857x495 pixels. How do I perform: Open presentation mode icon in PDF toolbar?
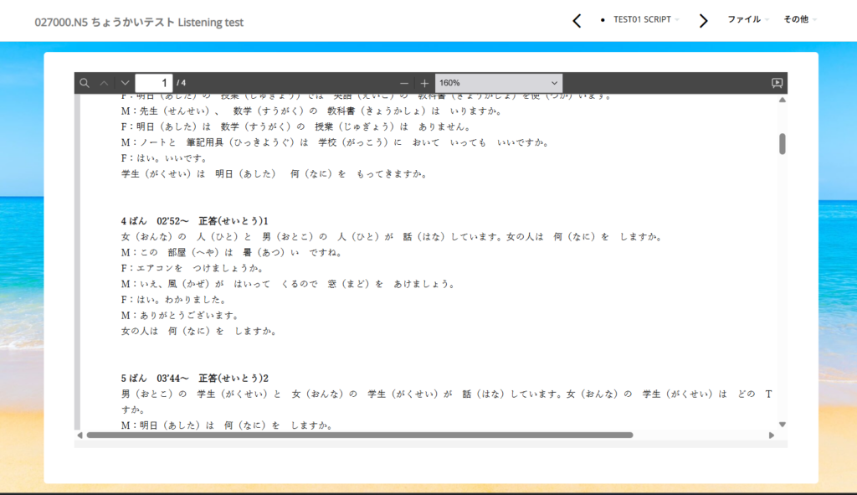tap(777, 83)
